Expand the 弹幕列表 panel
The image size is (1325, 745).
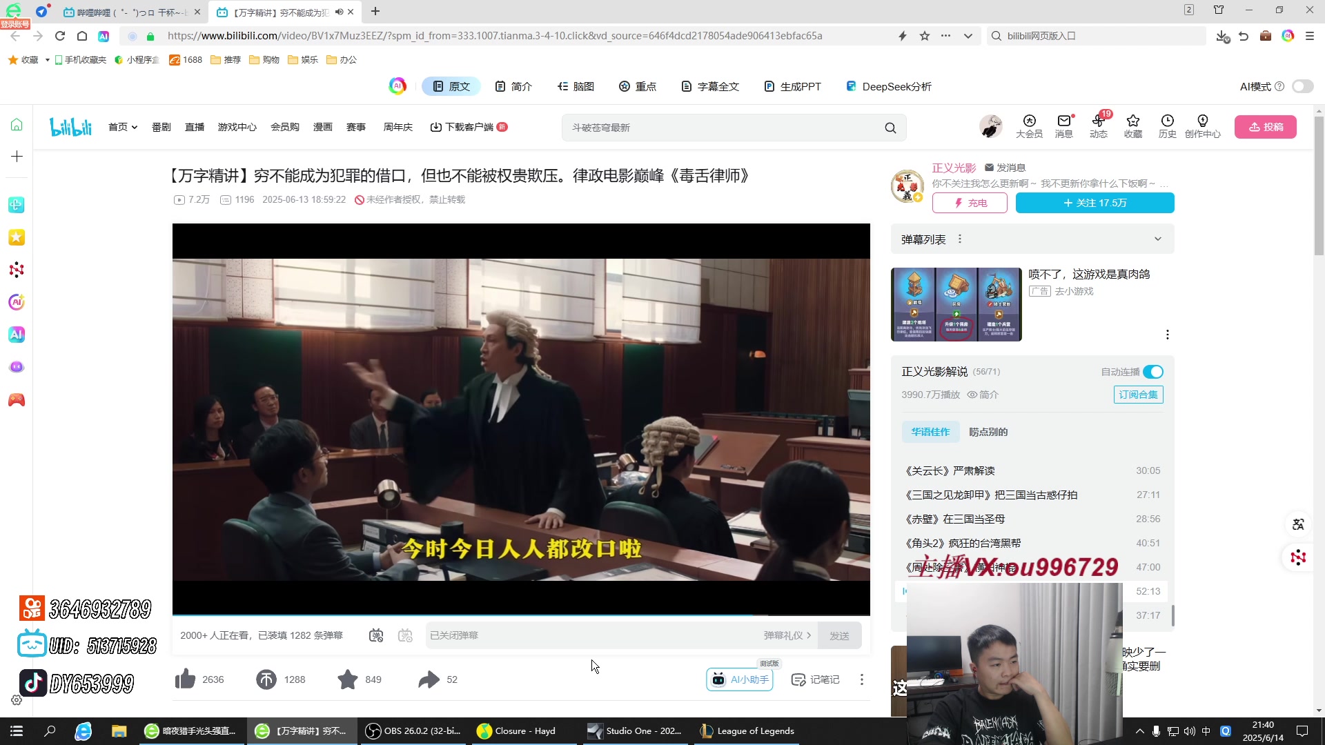pos(1157,239)
